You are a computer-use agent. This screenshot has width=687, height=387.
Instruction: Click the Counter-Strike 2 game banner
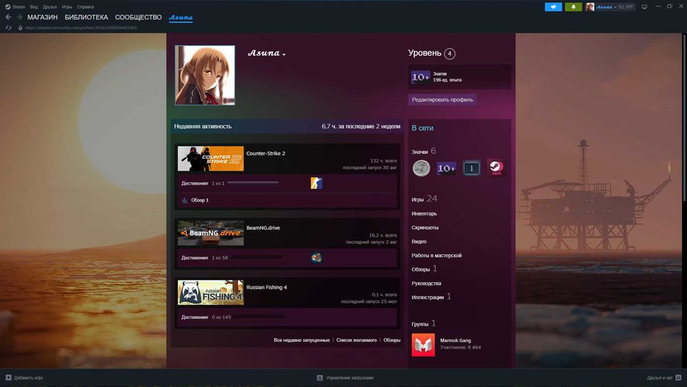click(x=211, y=159)
